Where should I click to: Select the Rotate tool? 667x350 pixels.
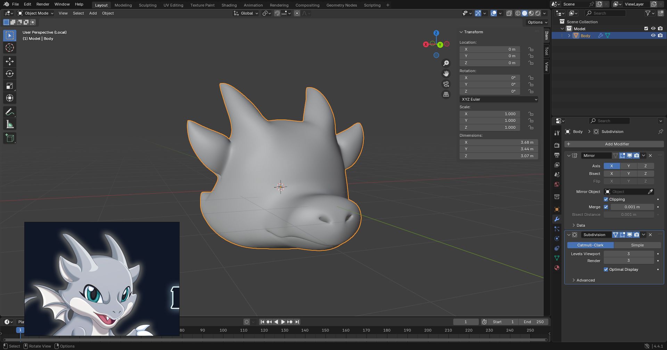tap(10, 74)
